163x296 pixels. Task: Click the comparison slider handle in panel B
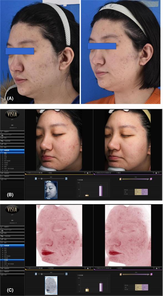pyautogui.click(x=148, y=179)
